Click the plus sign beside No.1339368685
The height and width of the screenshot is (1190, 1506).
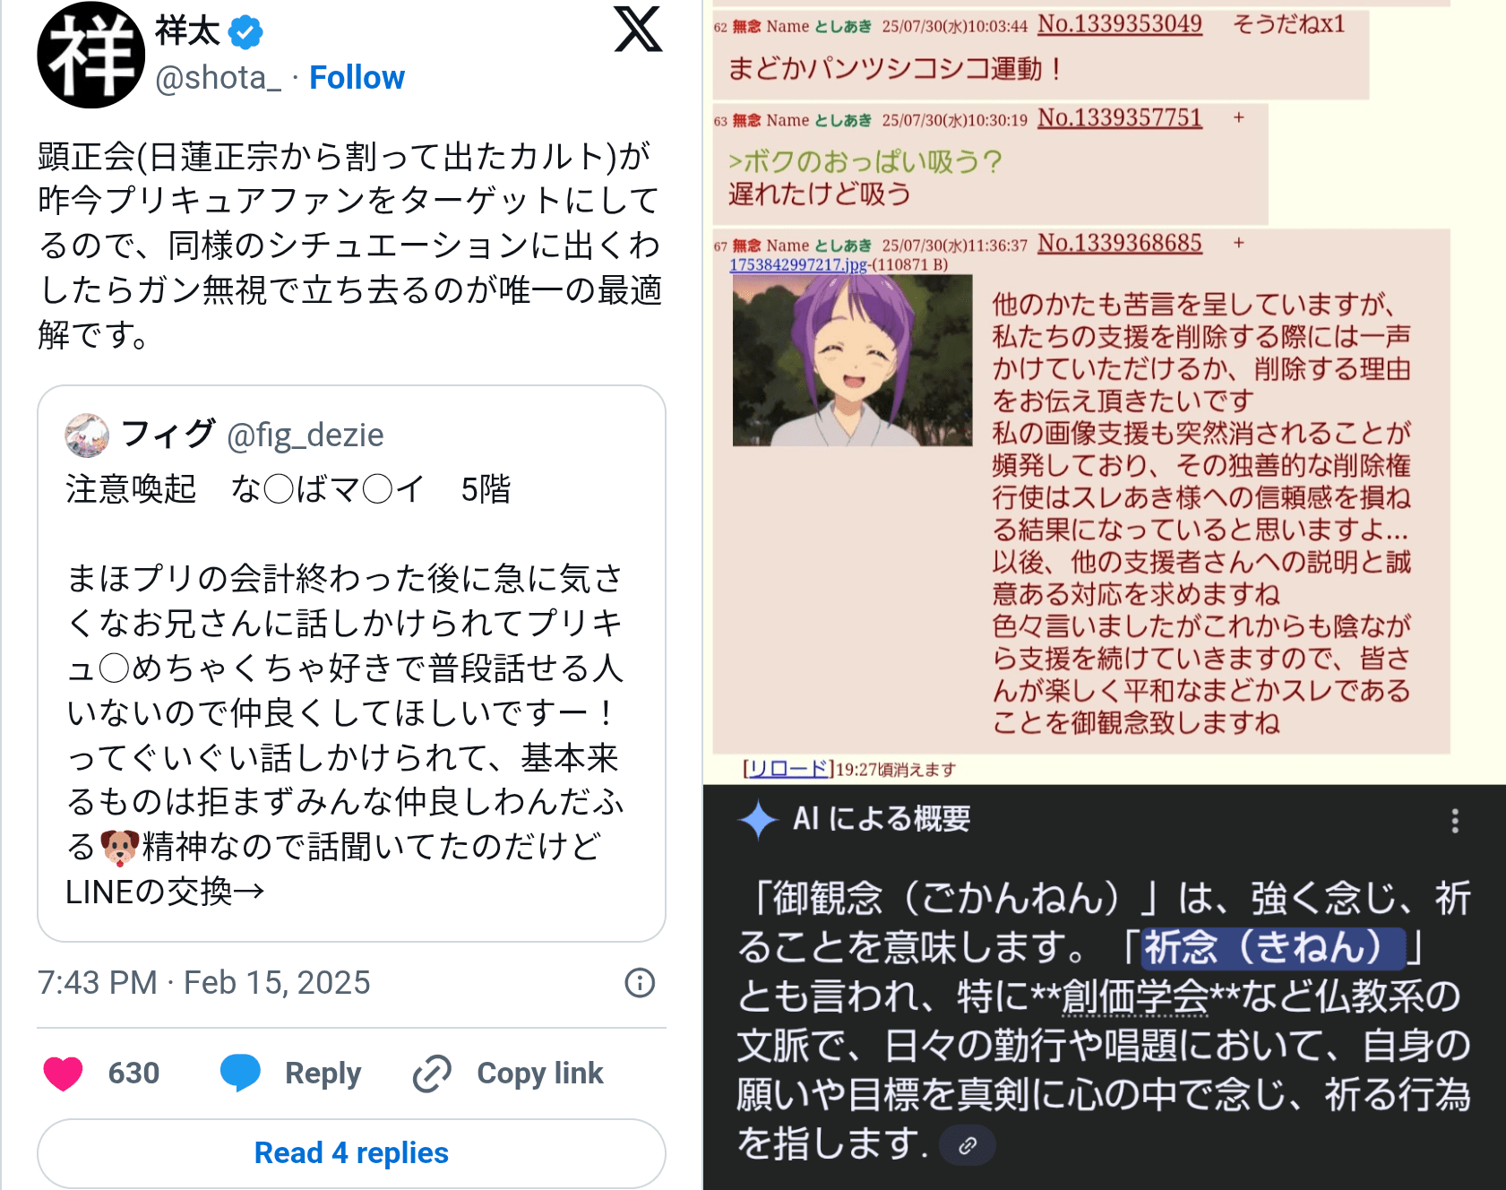point(1239,243)
